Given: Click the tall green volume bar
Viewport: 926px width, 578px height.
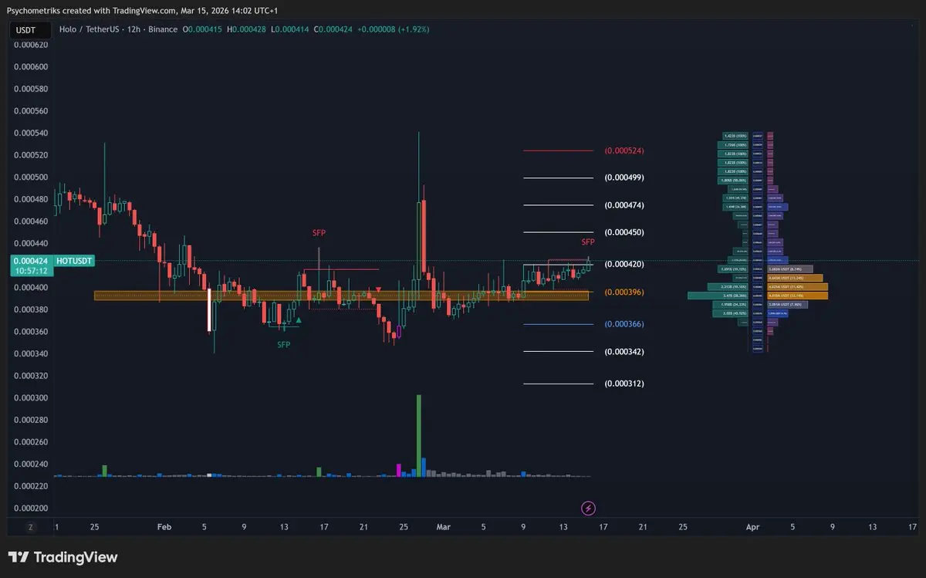Looking at the screenshot, I should pos(419,435).
